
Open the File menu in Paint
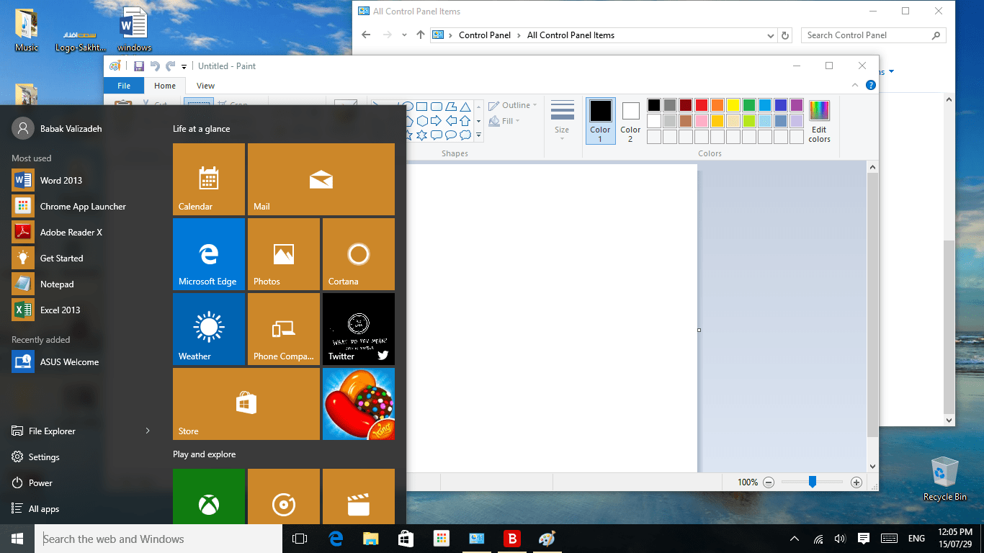tap(124, 86)
